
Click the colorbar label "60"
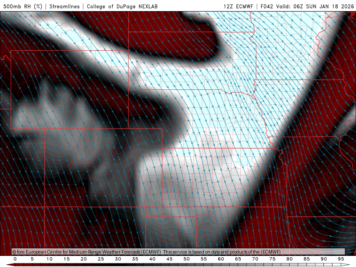click(x=221, y=259)
